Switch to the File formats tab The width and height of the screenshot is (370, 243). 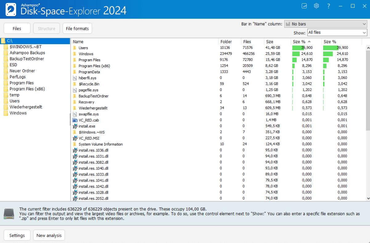point(77,28)
